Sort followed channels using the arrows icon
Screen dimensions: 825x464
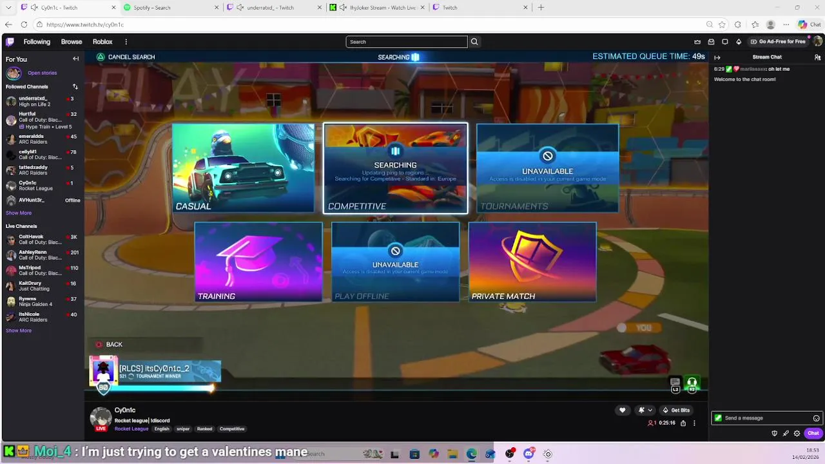point(75,86)
